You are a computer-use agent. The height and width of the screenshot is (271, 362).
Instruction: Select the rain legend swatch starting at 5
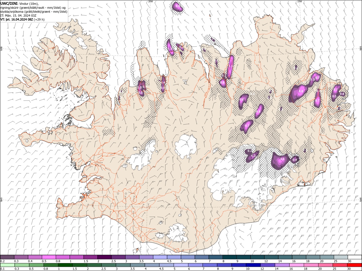pos(181,265)
